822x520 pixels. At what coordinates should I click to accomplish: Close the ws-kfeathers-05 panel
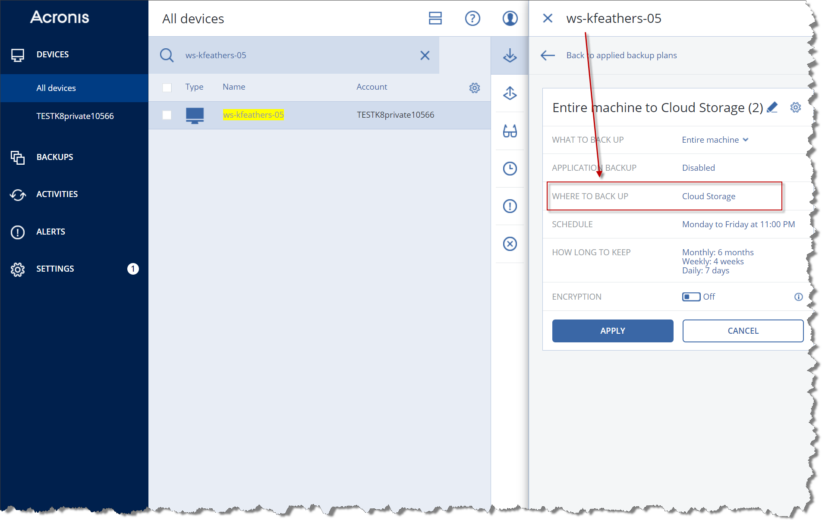(x=548, y=19)
